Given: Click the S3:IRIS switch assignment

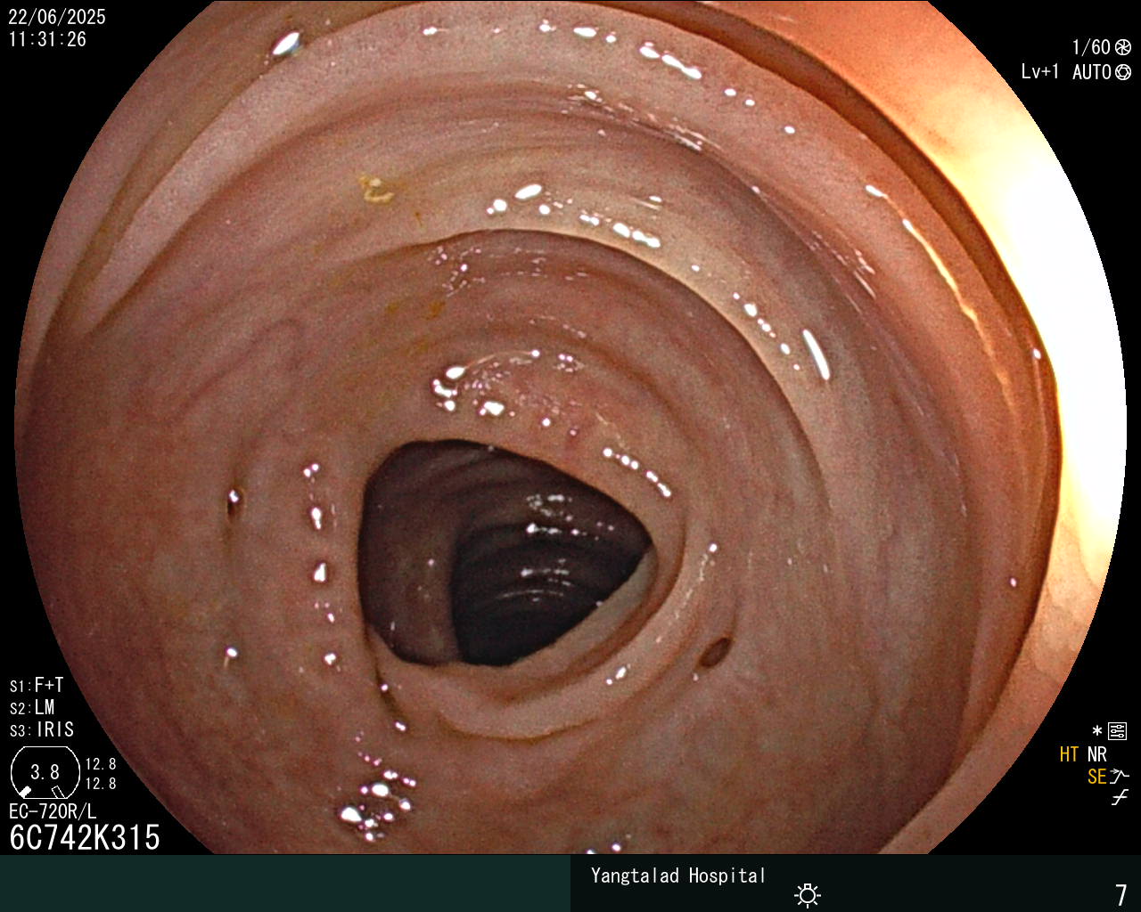Looking at the screenshot, I should click(x=42, y=729).
